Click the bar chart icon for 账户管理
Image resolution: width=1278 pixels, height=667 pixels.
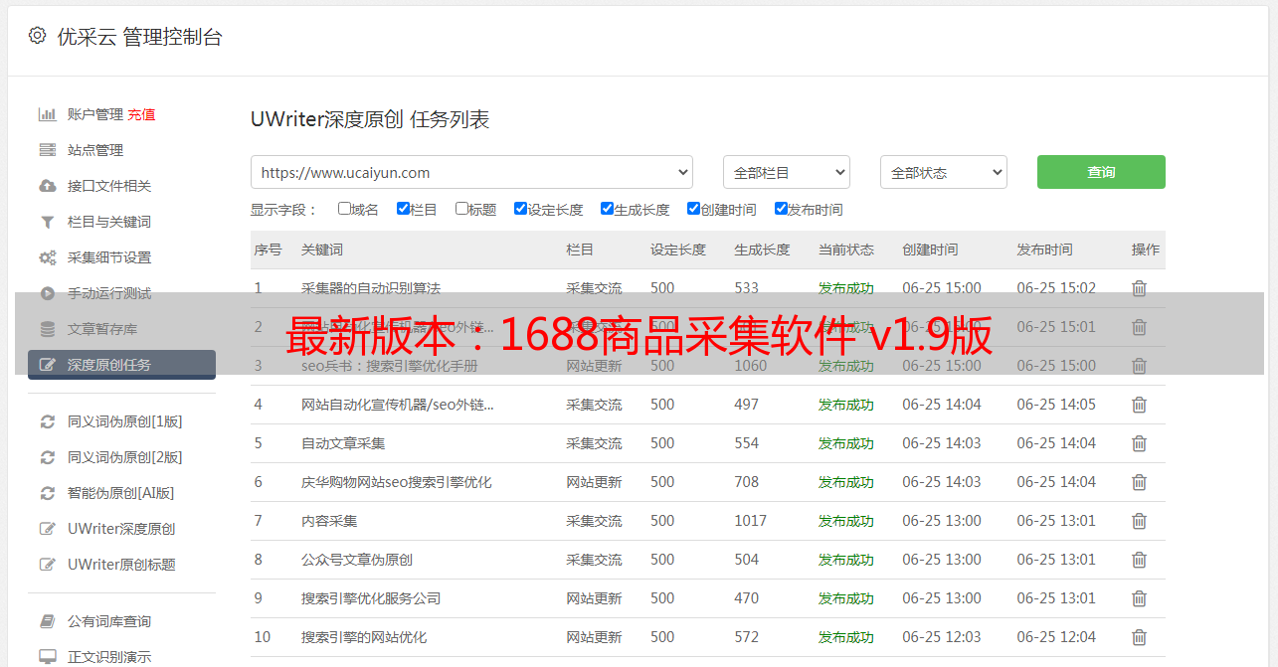pyautogui.click(x=47, y=114)
